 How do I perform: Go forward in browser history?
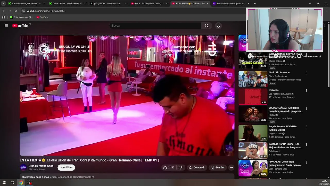10,11
